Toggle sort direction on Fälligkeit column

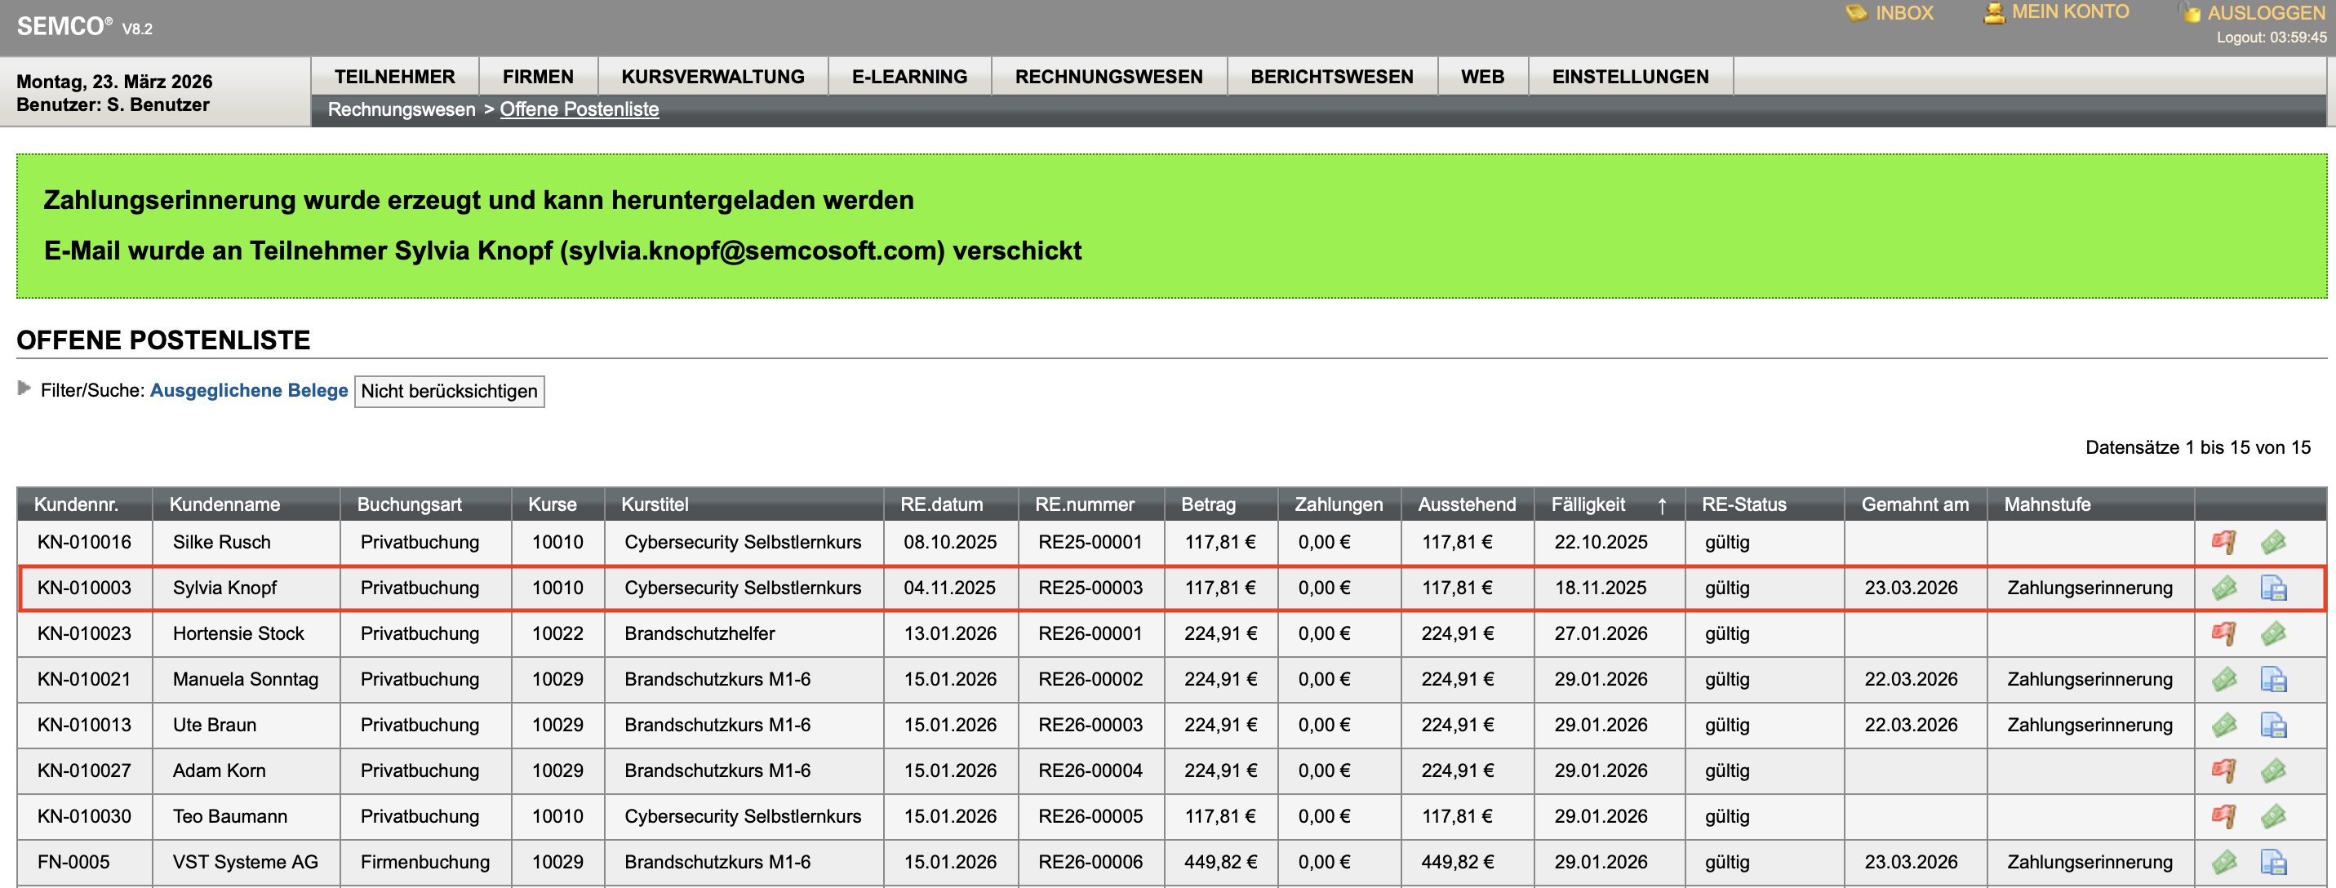point(1663,505)
